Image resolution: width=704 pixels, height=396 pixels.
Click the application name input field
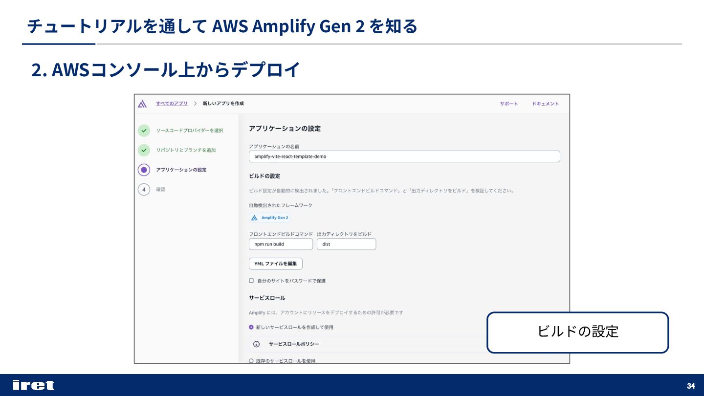(404, 156)
